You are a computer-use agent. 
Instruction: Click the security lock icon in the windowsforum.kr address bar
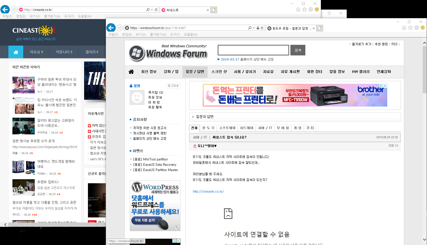pyautogui.click(x=258, y=28)
